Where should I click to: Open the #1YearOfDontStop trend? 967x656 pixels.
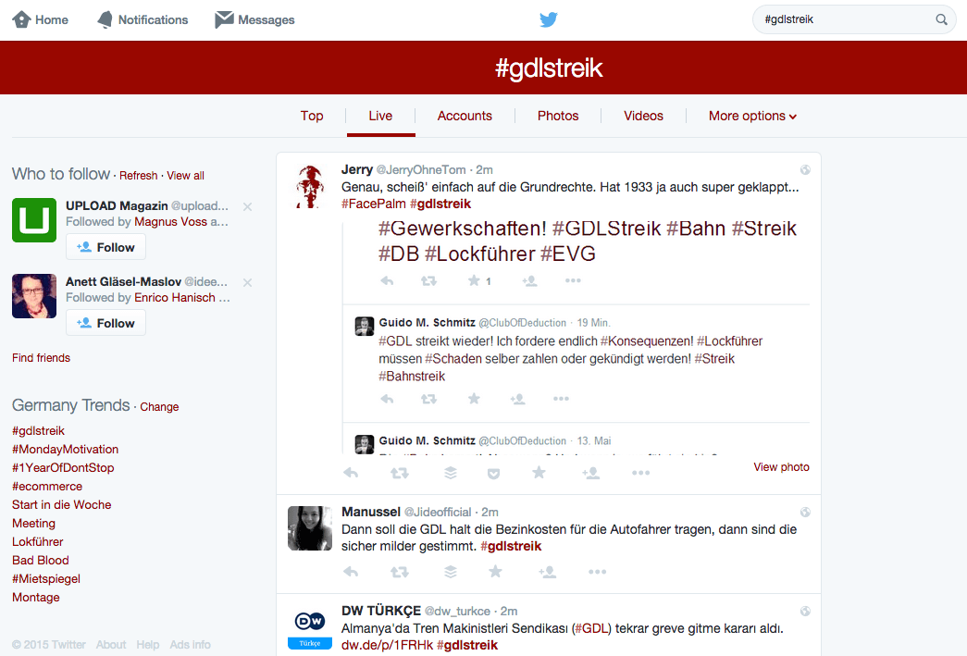[x=63, y=468]
